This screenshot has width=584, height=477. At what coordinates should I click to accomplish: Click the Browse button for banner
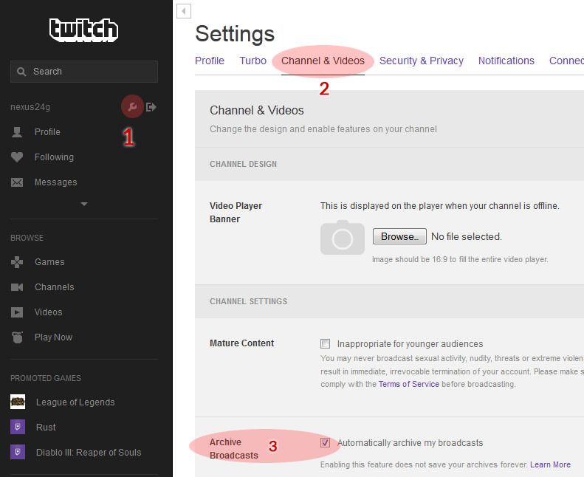tap(399, 236)
